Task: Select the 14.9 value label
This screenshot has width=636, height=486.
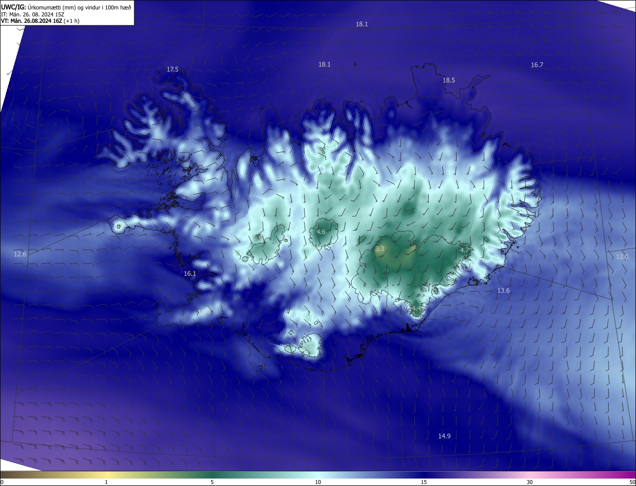Action: tap(444, 436)
